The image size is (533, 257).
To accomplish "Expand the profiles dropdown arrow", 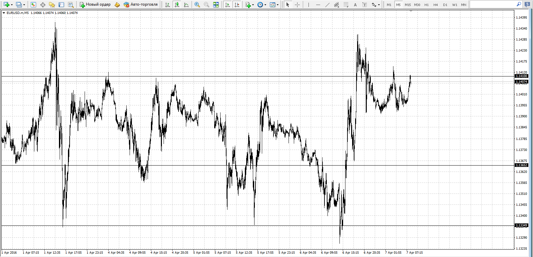I will point(24,5).
